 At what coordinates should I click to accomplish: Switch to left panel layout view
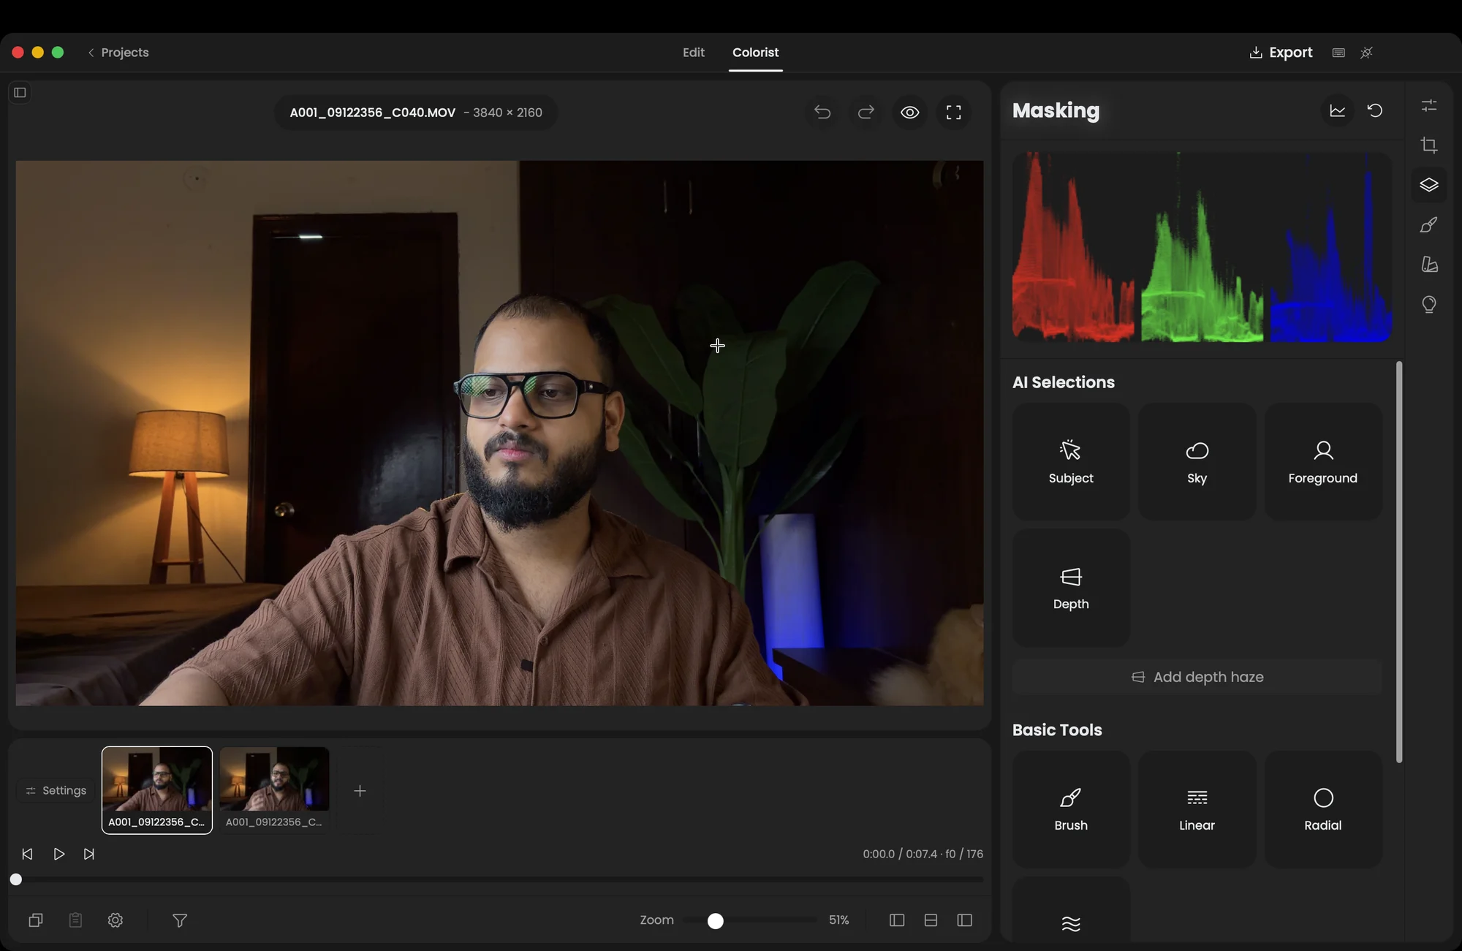[x=897, y=920]
